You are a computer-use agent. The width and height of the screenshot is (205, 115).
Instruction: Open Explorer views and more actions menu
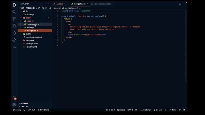click(x=48, y=4)
